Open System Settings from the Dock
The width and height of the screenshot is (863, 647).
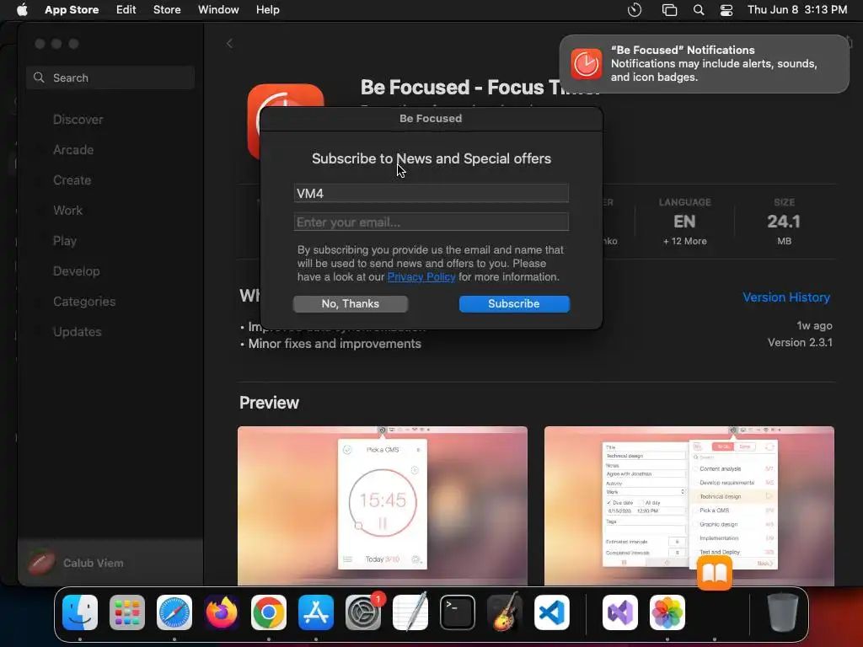point(363,612)
